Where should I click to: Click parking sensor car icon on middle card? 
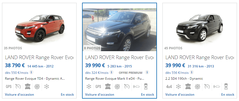point(146,87)
